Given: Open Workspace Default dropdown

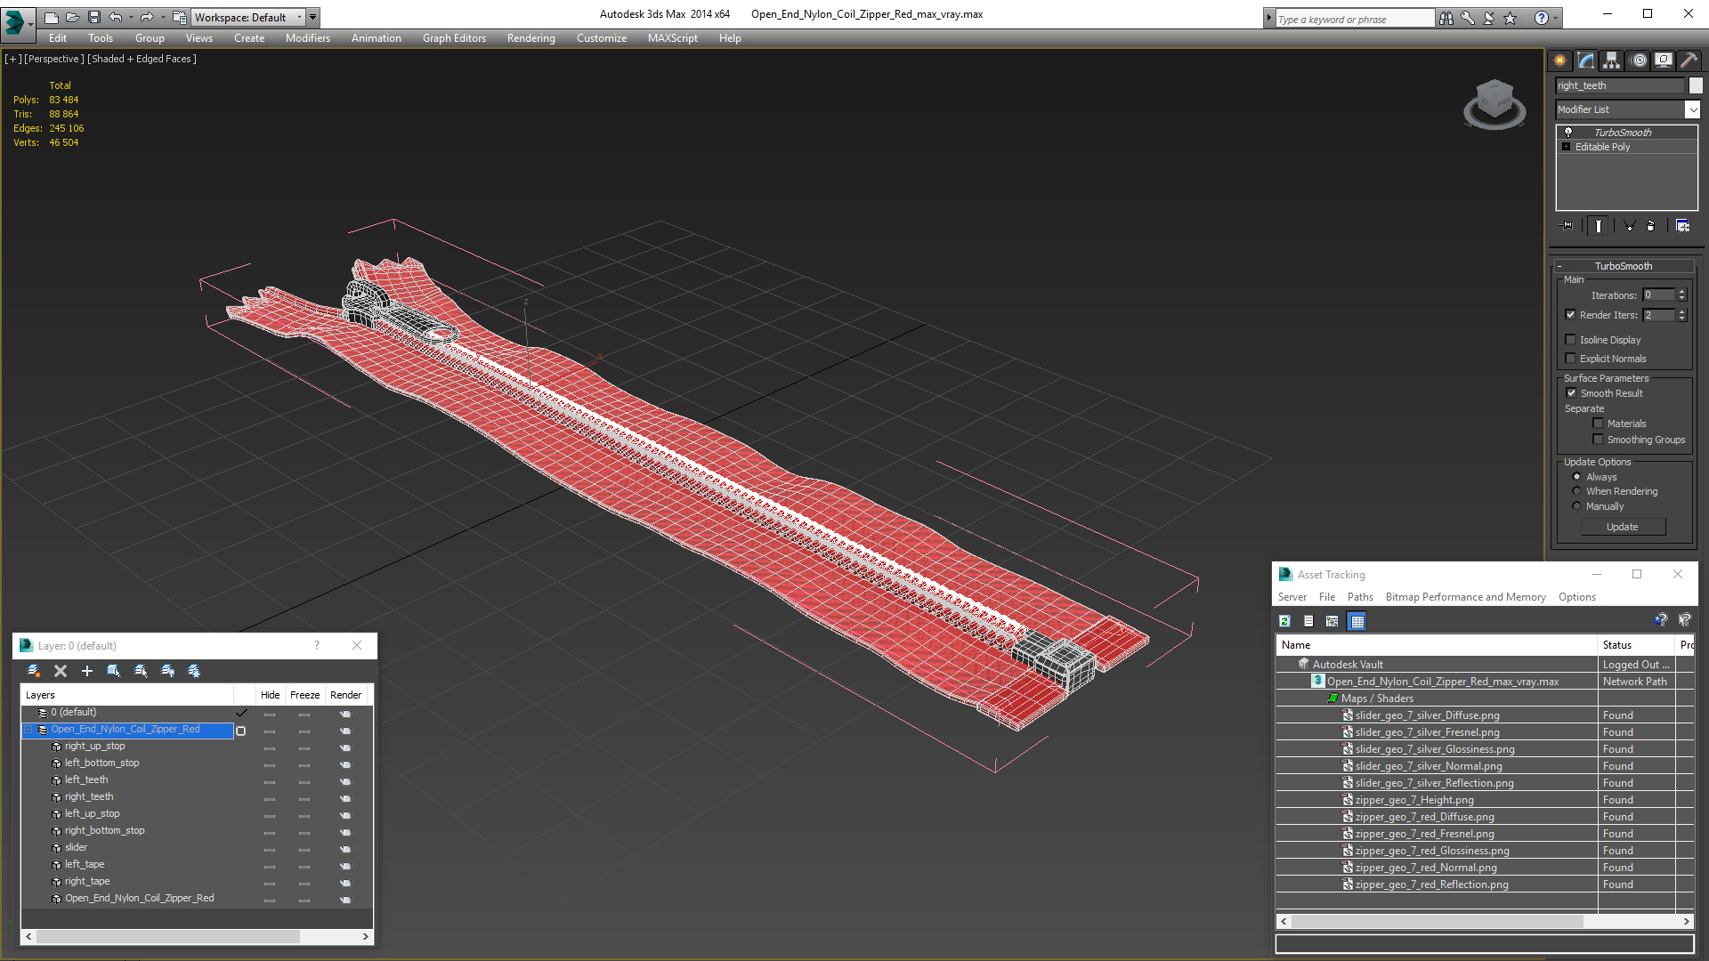Looking at the screenshot, I should coord(247,17).
